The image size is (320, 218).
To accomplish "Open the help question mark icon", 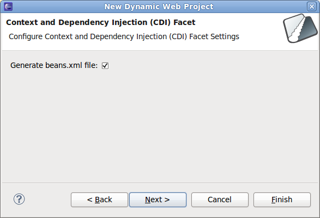I will 19,199.
